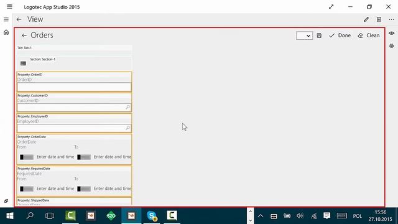This screenshot has height=224, width=398.
Task: Click the CustomerID input field
Action: [x=74, y=108]
